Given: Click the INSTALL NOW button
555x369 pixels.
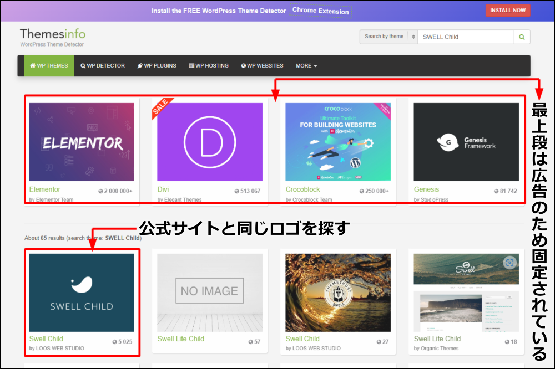Looking at the screenshot, I should (508, 10).
